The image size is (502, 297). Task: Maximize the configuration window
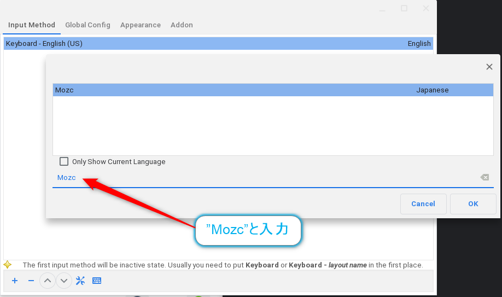pos(404,8)
